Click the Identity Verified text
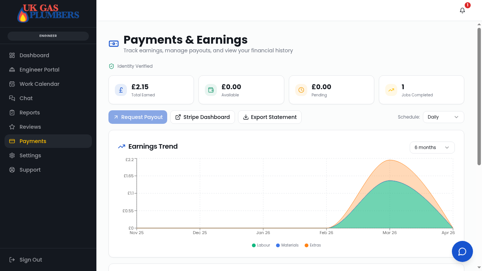The width and height of the screenshot is (482, 271). coord(135,66)
